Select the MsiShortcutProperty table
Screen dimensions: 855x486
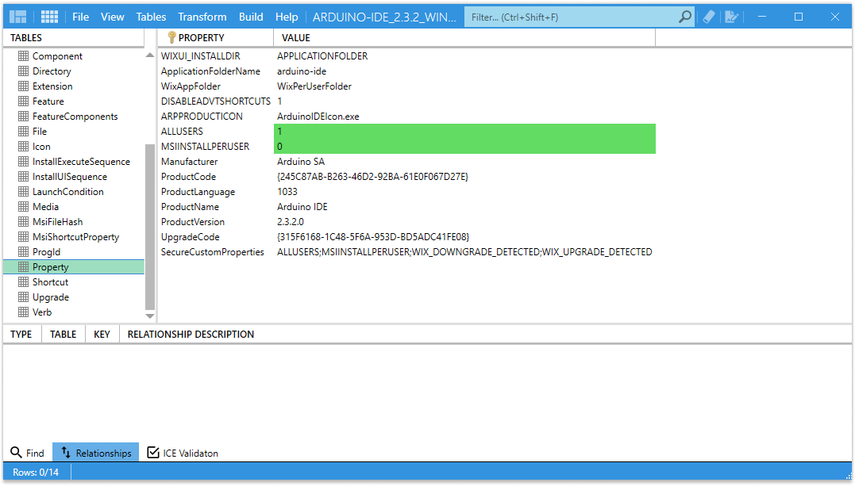(x=75, y=237)
